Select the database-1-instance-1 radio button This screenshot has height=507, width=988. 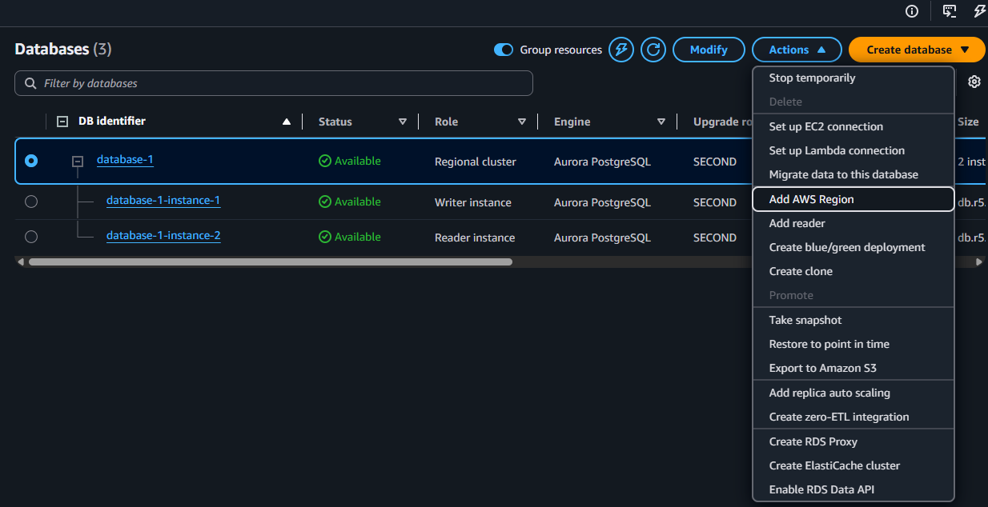(31, 202)
